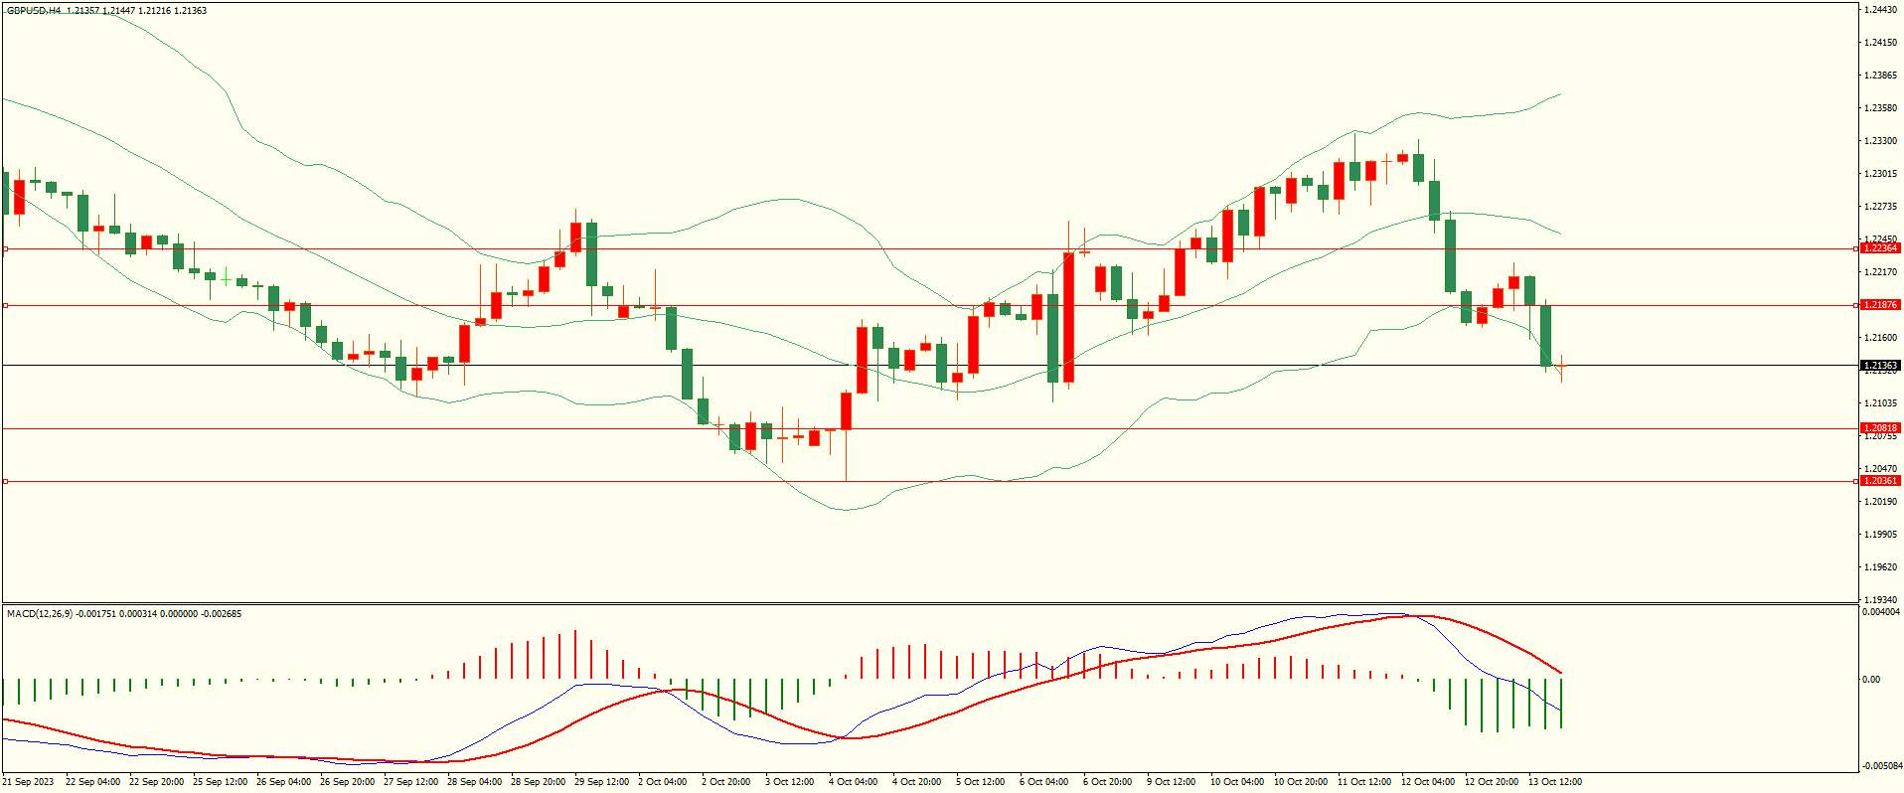Click the red 1.21876 price level tag
Image resolution: width=1904 pixels, height=793 pixels.
[x=1880, y=305]
